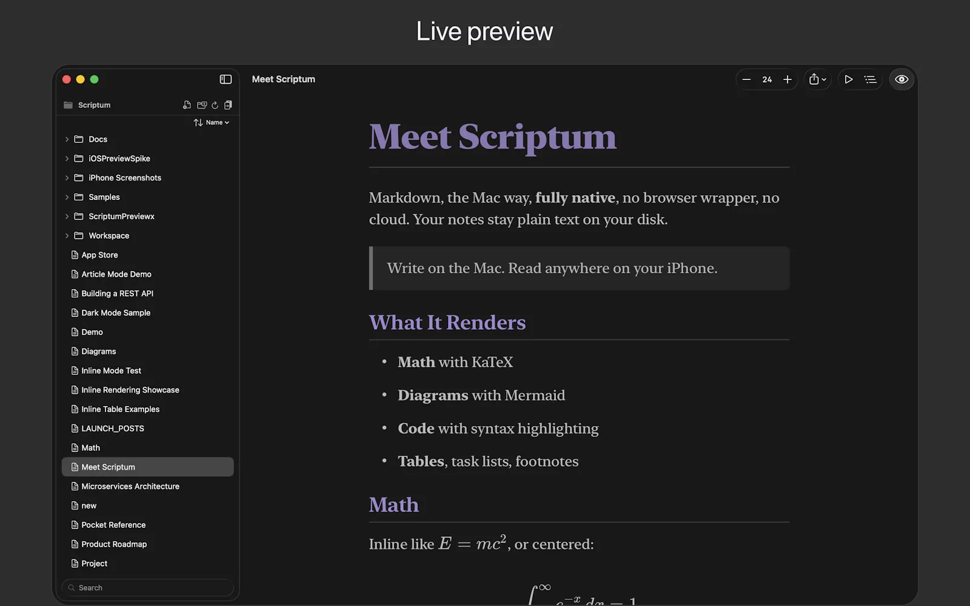Select the Docs folder row
970x606 pixels.
[x=147, y=139]
